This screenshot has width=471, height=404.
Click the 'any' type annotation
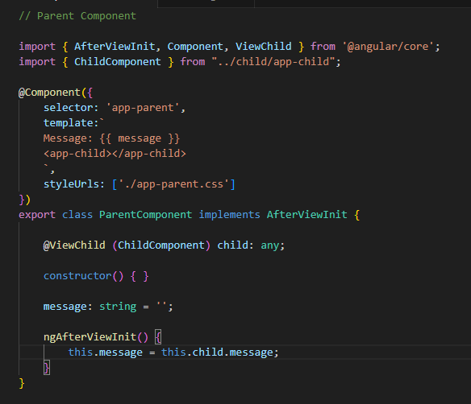269,245
